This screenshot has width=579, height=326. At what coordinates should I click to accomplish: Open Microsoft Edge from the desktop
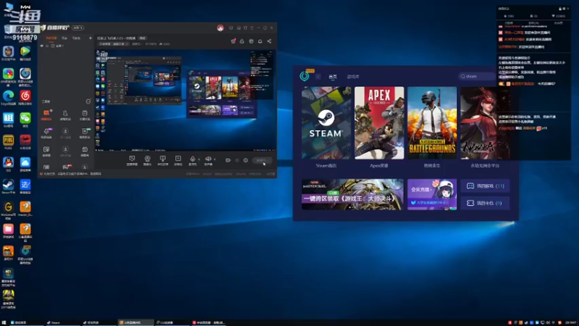[x=8, y=98]
